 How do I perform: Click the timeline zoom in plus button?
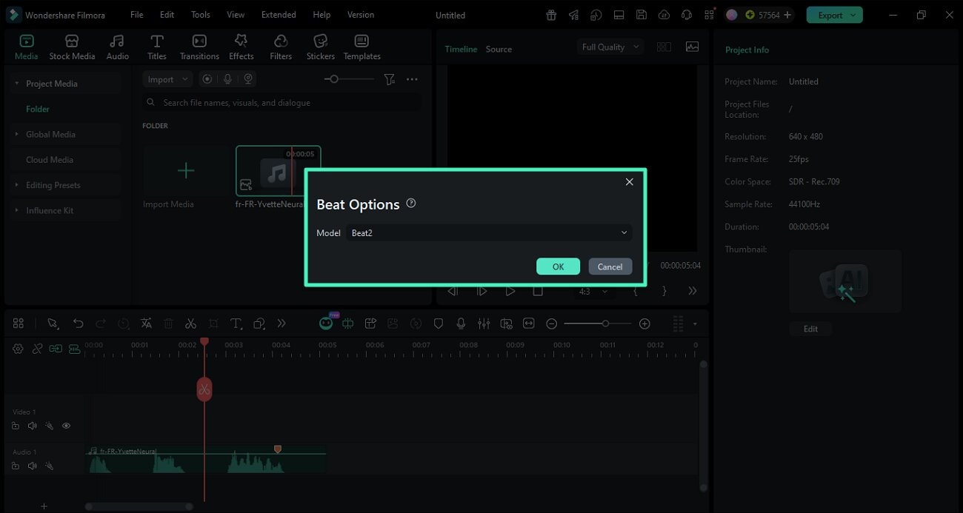pyautogui.click(x=644, y=323)
